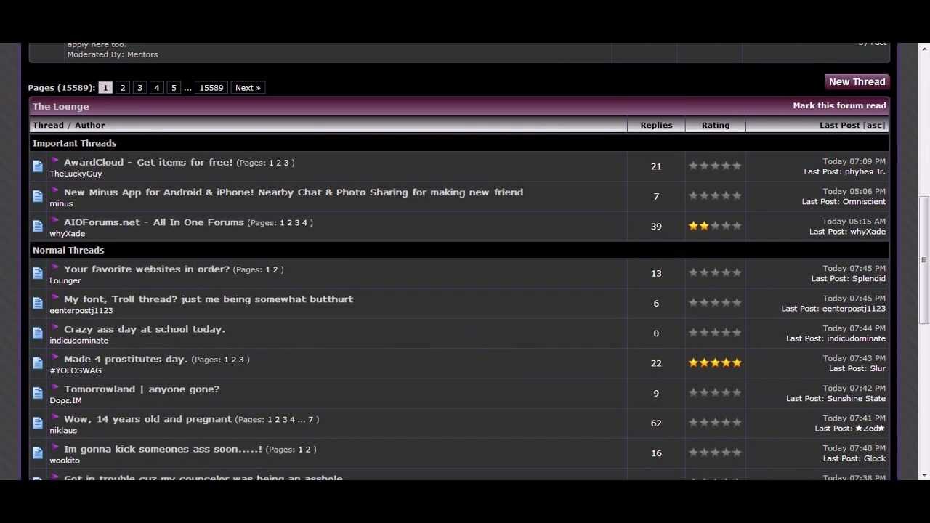View author TheLuckyGuy profile

pos(76,174)
